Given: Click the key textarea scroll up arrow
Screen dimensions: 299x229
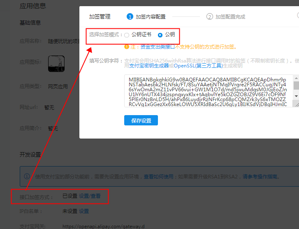Looking at the screenshot, I should click(x=296, y=78).
